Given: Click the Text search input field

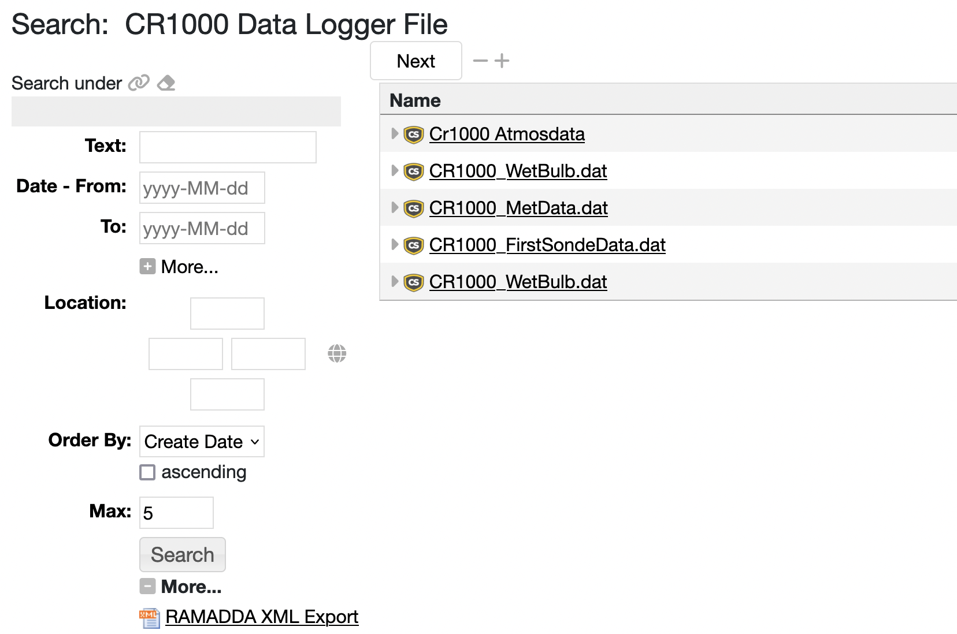Looking at the screenshot, I should click(228, 147).
